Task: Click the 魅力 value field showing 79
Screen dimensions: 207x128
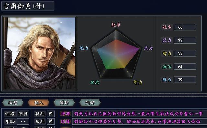Action: (x=185, y=80)
